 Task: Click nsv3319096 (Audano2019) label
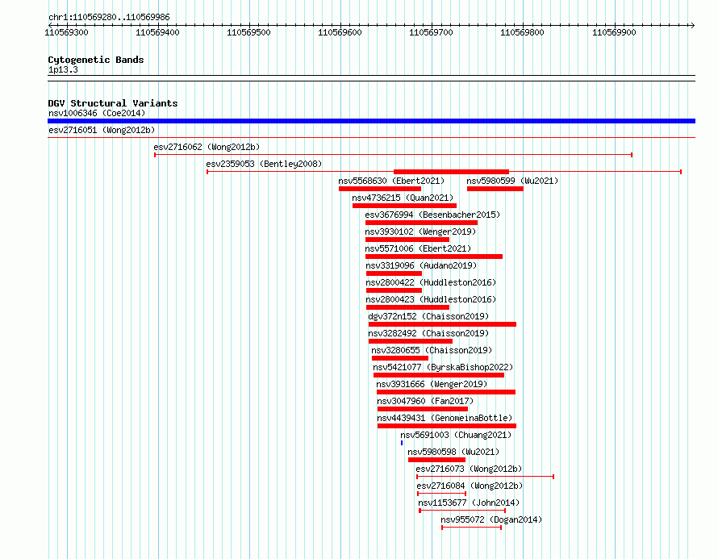421,265
